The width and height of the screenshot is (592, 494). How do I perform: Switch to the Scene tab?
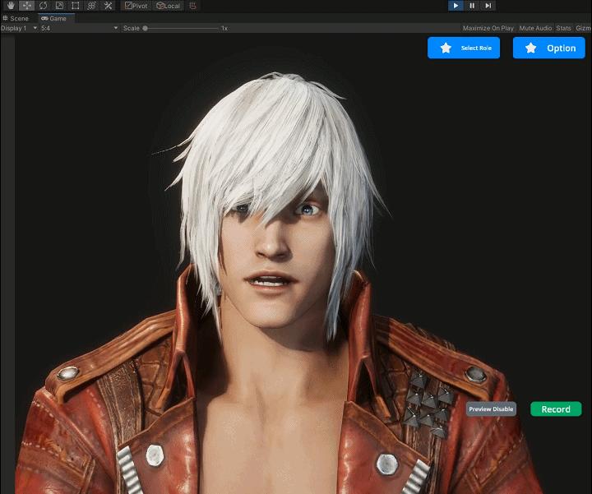pos(16,18)
